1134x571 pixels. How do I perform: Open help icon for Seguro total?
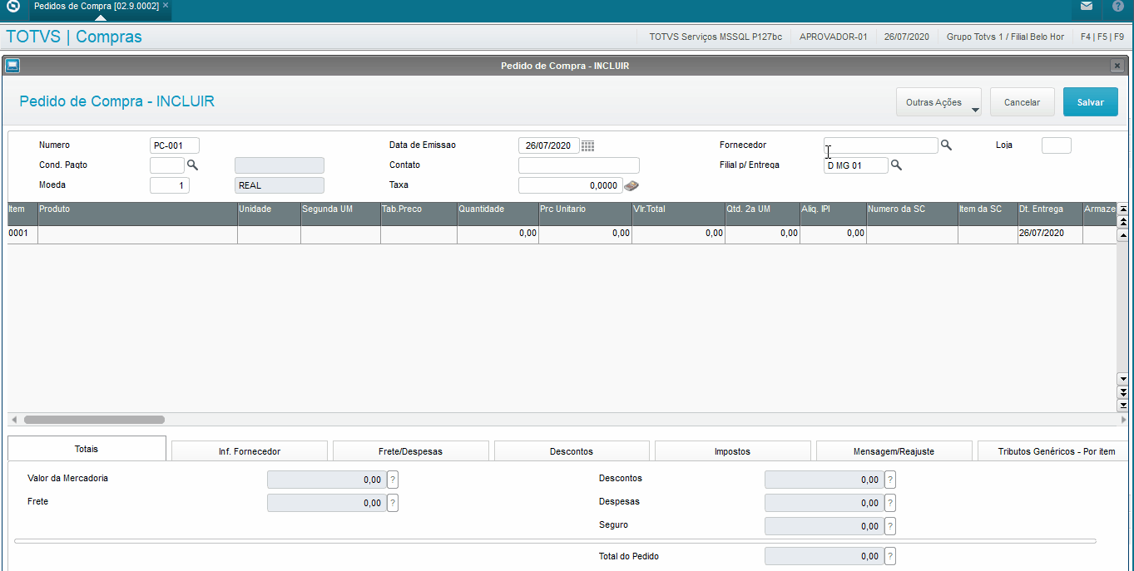coord(890,526)
